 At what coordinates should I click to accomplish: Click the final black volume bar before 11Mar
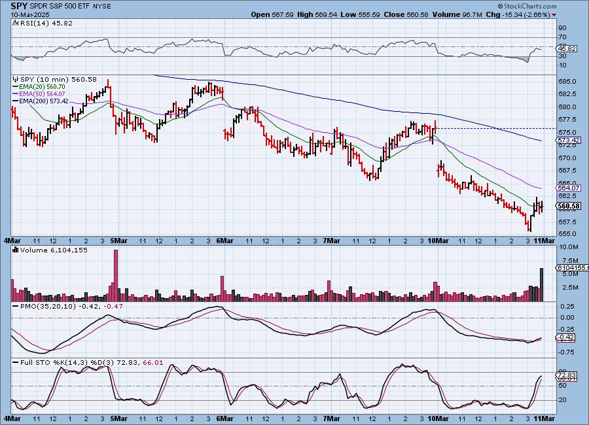[x=541, y=284]
